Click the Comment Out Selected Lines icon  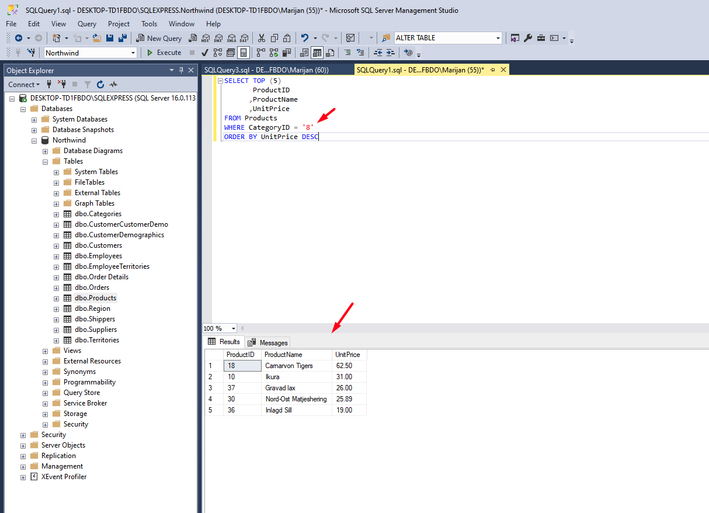pos(347,53)
